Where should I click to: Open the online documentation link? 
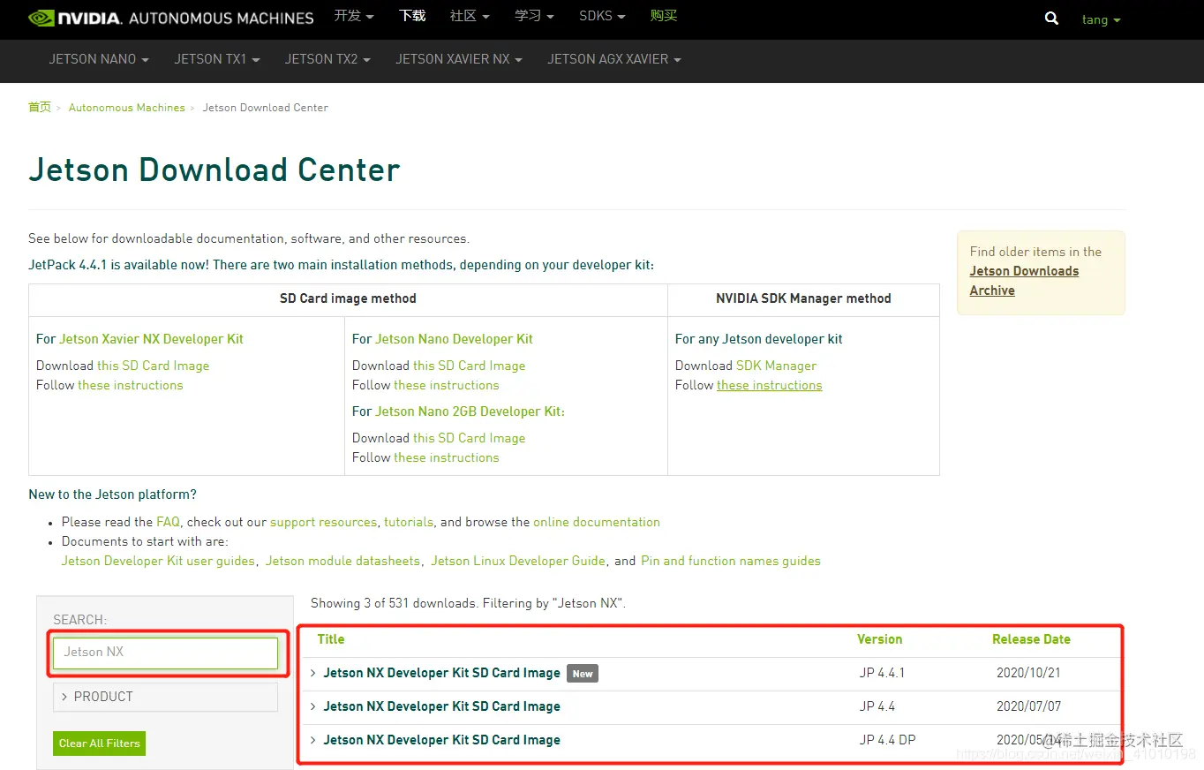(597, 522)
